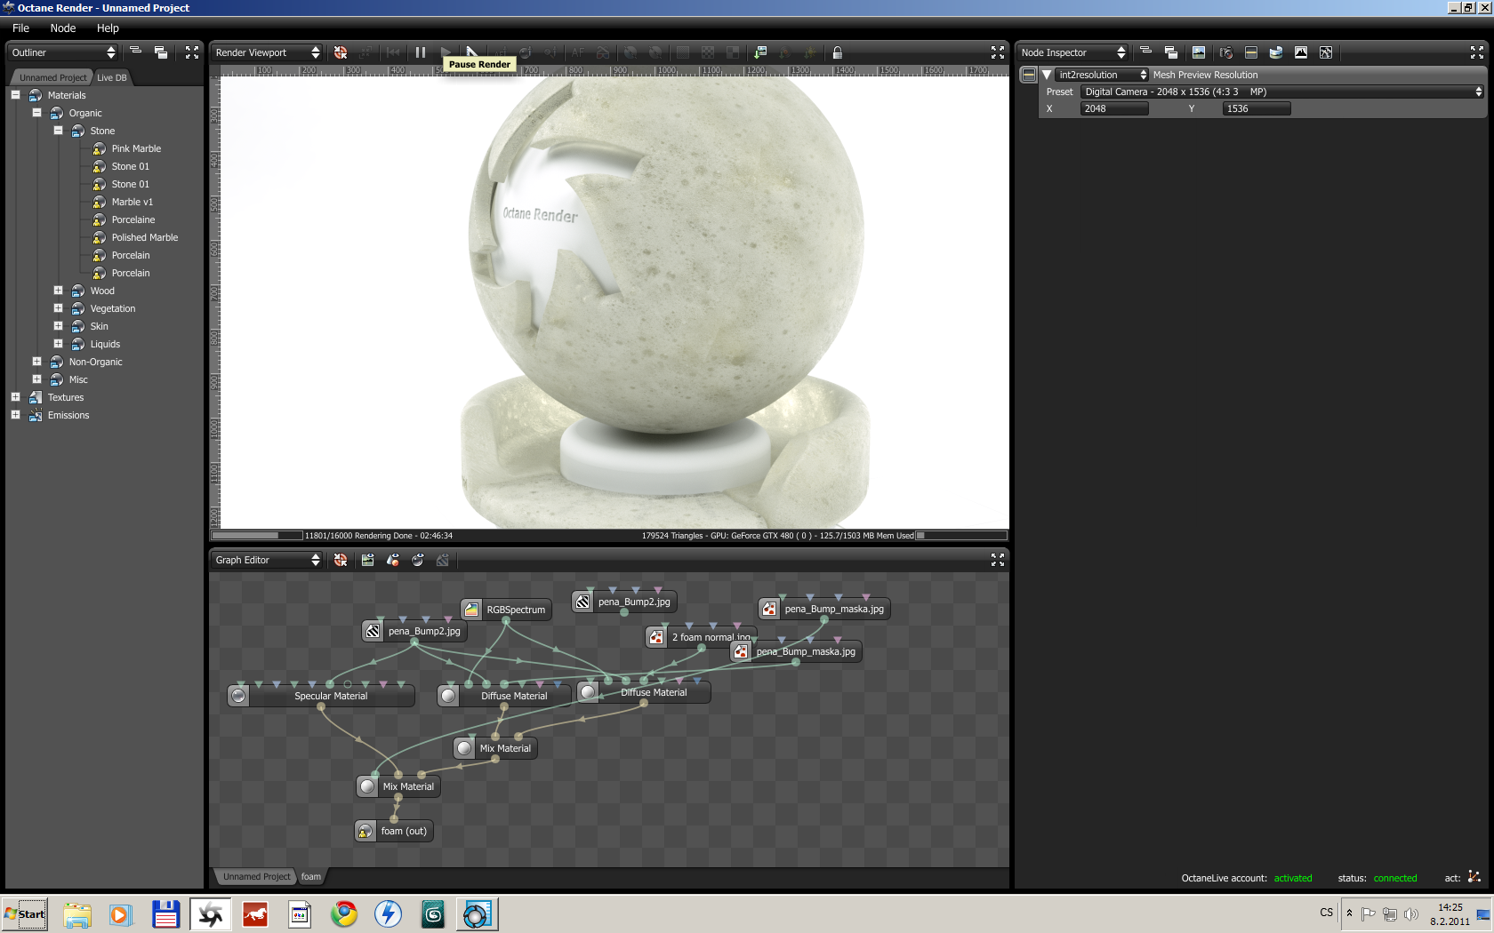The image size is (1494, 933).
Task: Expand the Skin folder
Action: 58,326
